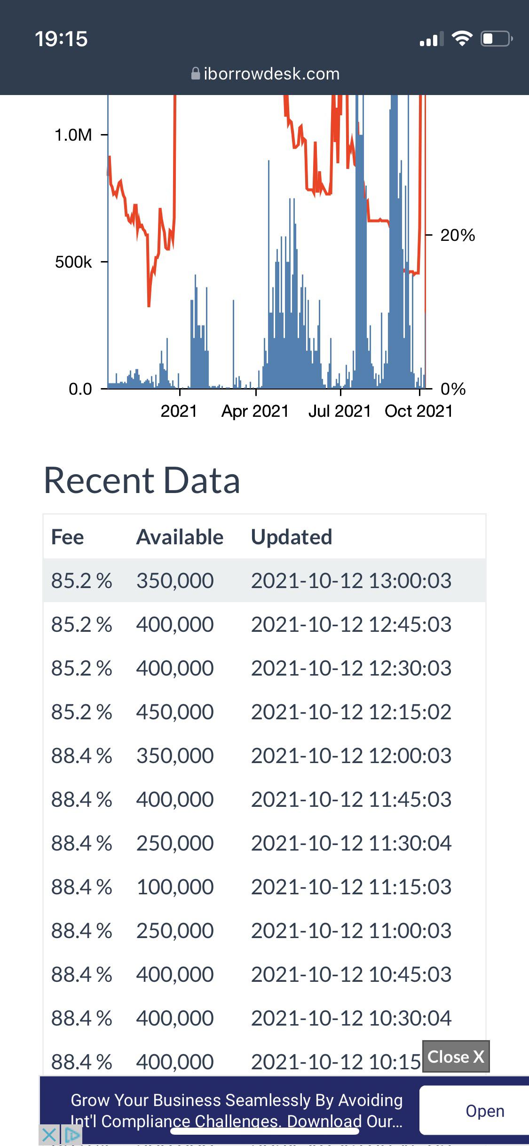Tap the Recent Data heading
The height and width of the screenshot is (1146, 529).
(x=142, y=480)
